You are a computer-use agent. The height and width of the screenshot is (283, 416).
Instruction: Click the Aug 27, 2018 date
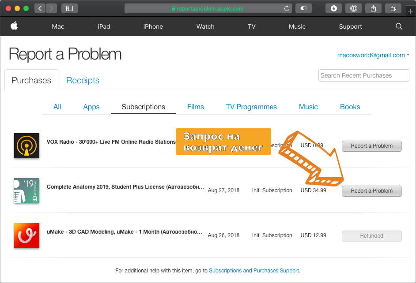click(223, 190)
